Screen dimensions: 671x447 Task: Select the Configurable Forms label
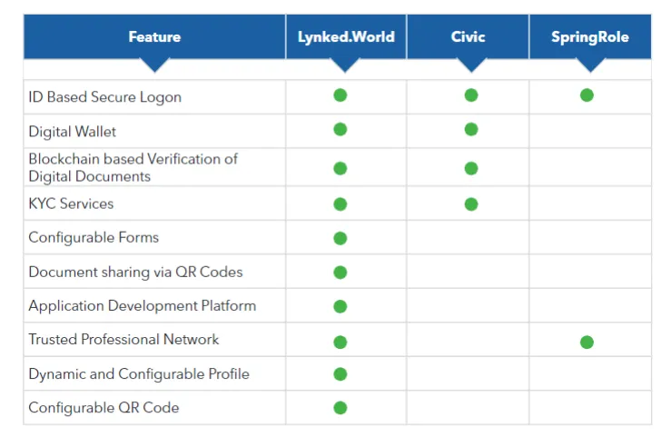click(94, 237)
